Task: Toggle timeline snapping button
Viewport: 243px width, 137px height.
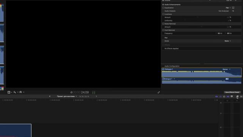Action: pyautogui.click(x=228, y=96)
